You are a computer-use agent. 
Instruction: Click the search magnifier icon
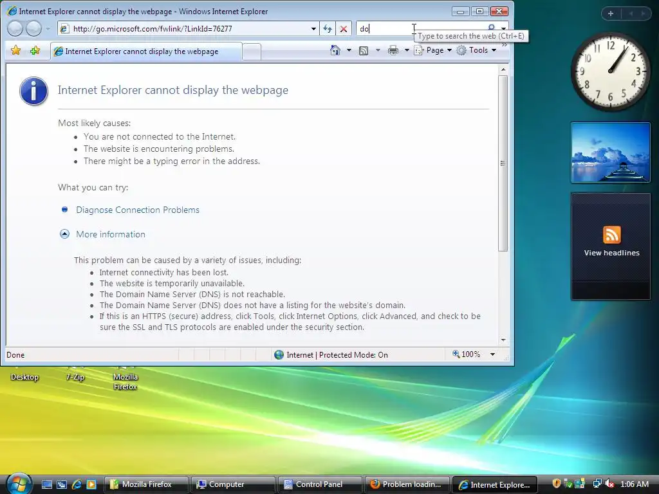(491, 28)
